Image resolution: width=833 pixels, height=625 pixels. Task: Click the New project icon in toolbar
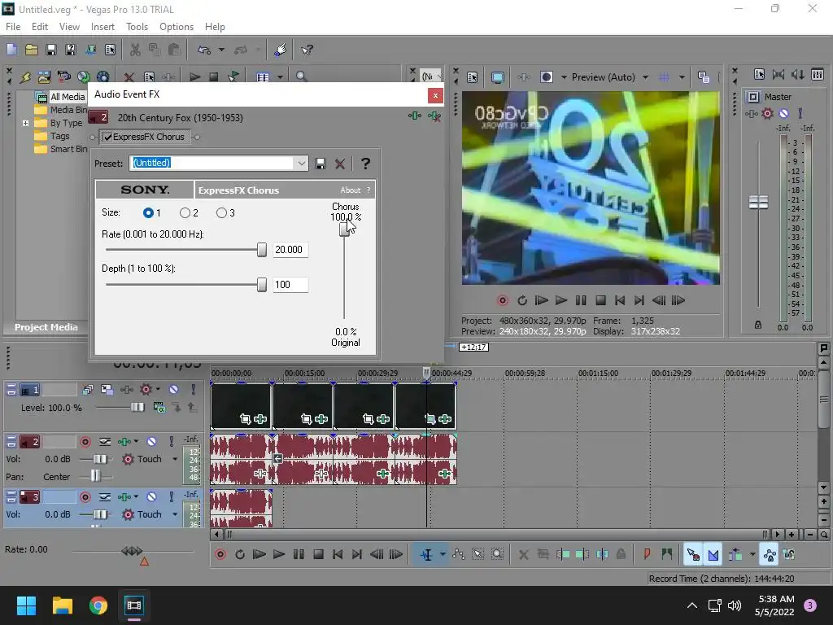(11, 50)
